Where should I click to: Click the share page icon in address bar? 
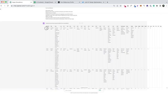click(117, 6)
